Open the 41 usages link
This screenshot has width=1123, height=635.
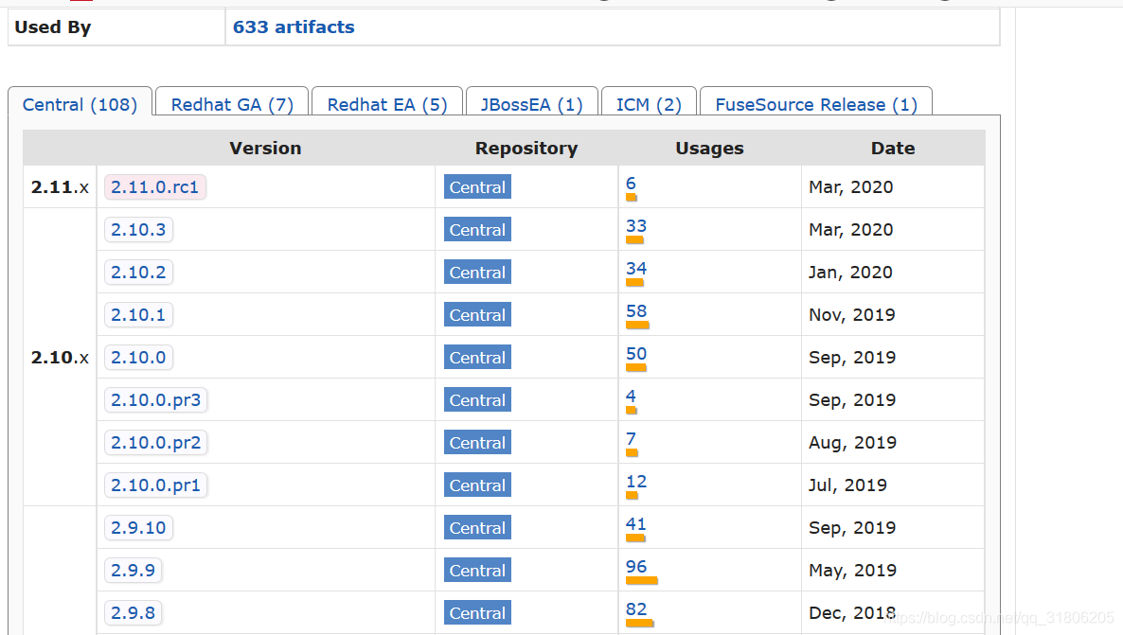pos(636,524)
